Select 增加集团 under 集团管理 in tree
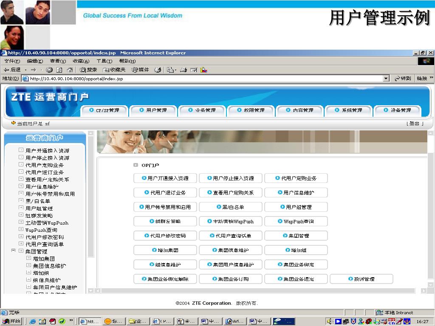Screen dimensions: 435x326 tap(44, 259)
